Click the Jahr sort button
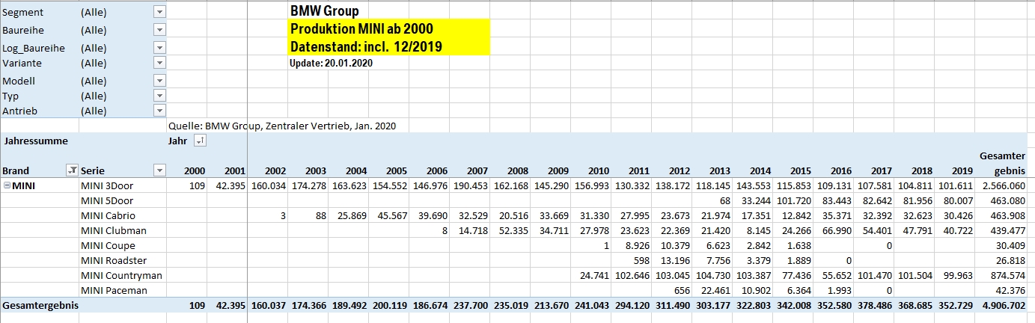The width and height of the screenshot is (1035, 323). (x=199, y=141)
